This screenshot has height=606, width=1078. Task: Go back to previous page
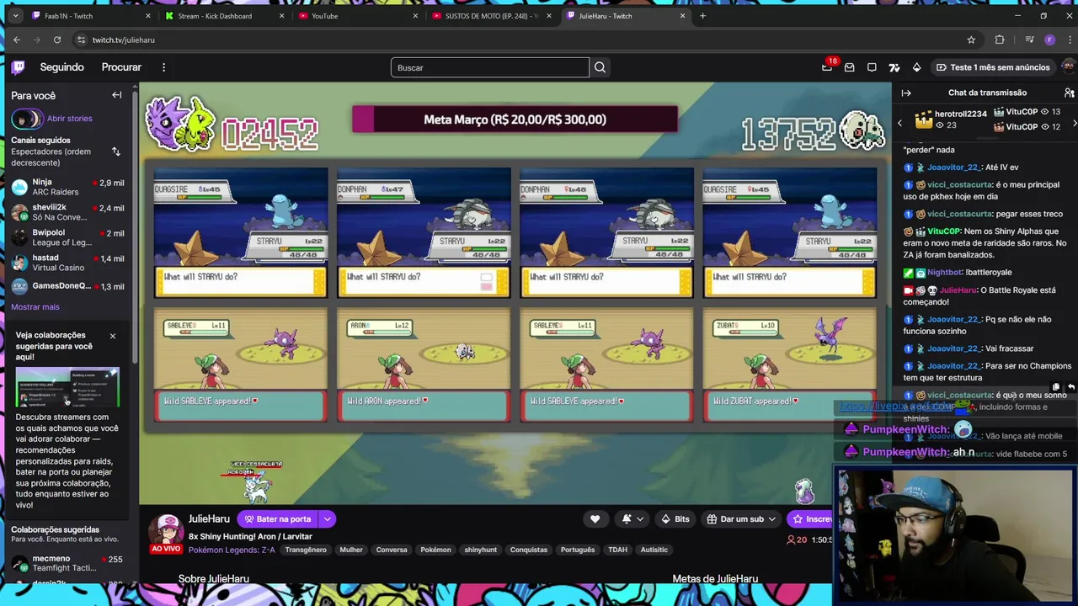click(17, 40)
